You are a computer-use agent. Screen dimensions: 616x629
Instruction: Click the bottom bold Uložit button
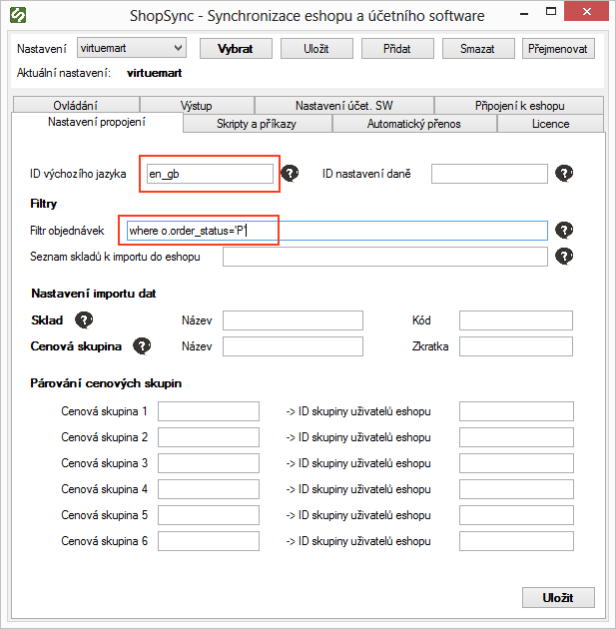tap(558, 598)
